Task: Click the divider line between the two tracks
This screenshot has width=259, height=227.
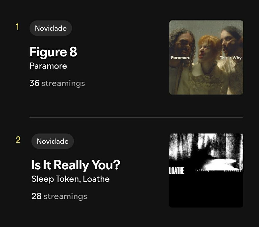Action: pos(136,117)
